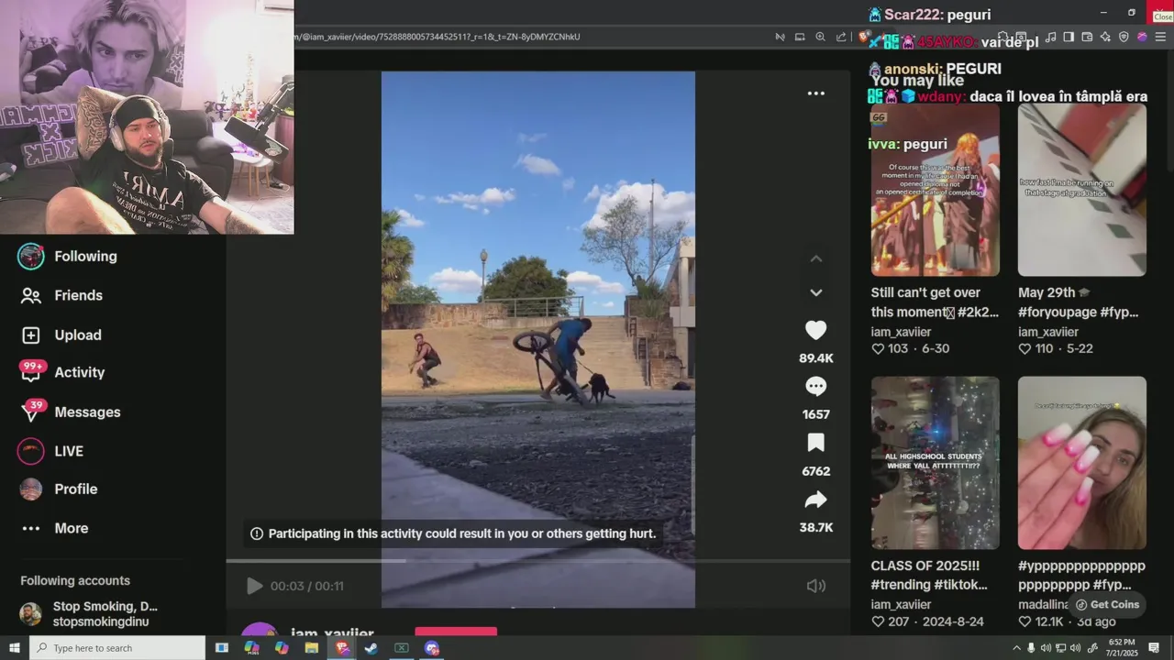Show hidden system tray icons

(1016, 648)
